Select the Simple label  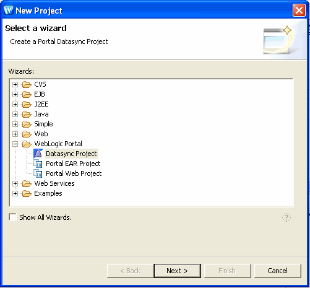(x=43, y=124)
